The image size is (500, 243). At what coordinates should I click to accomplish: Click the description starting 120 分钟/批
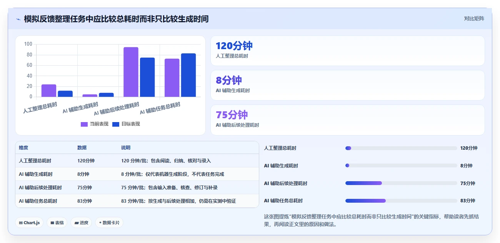coord(166,161)
